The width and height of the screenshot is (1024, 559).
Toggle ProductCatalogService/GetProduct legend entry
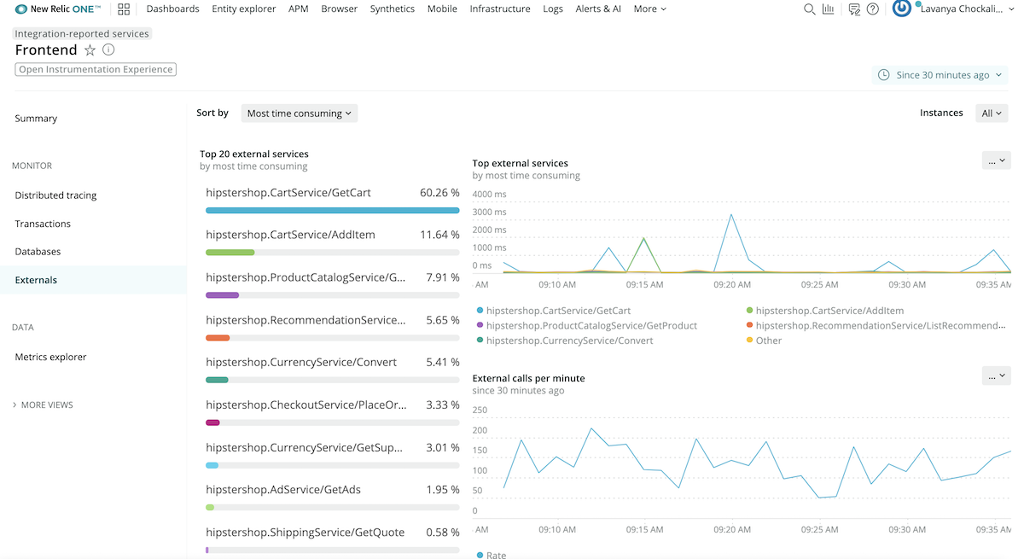pos(587,326)
